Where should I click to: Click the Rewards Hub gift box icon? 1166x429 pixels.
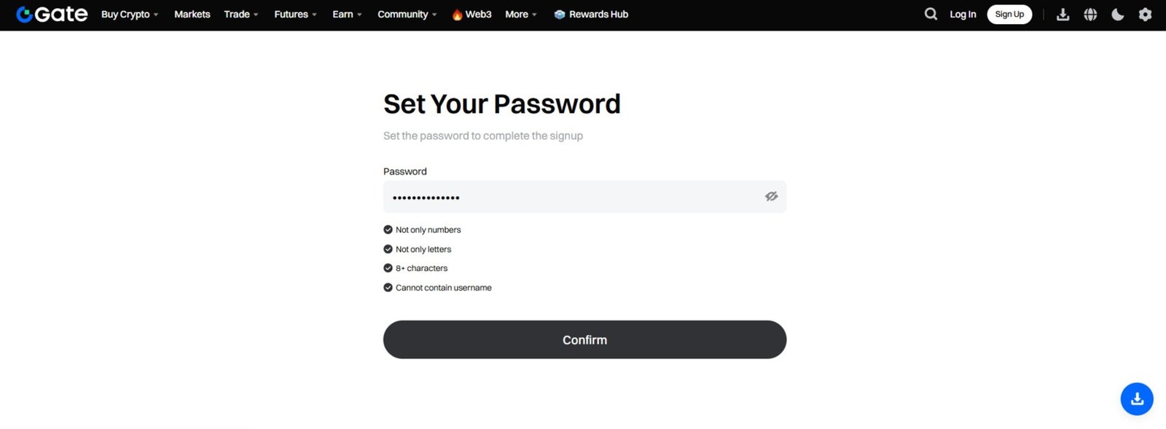click(x=560, y=14)
